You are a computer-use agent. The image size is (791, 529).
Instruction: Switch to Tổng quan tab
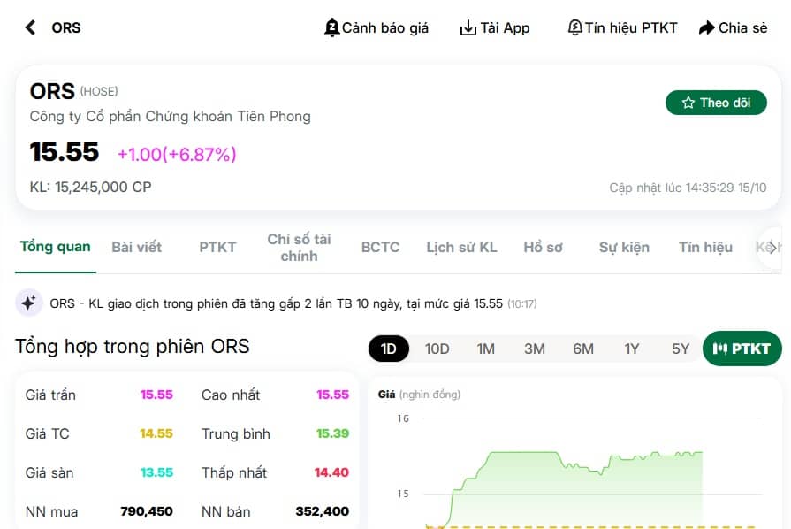56,247
